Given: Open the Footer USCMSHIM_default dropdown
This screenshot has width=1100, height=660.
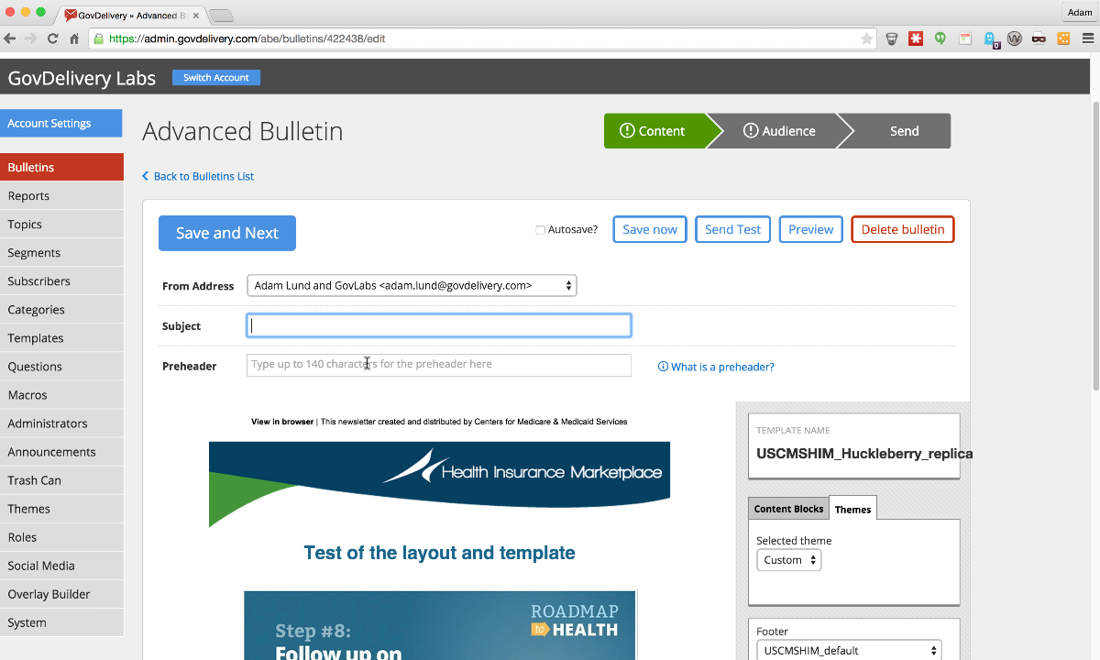Looking at the screenshot, I should click(x=849, y=650).
